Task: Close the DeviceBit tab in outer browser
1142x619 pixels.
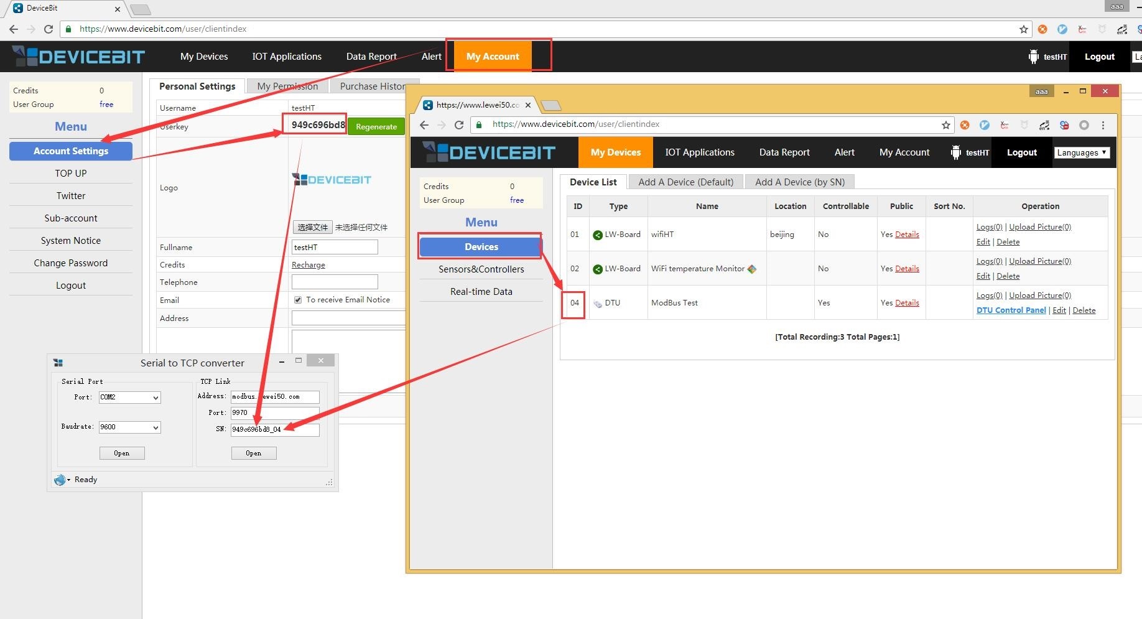Action: [118, 9]
